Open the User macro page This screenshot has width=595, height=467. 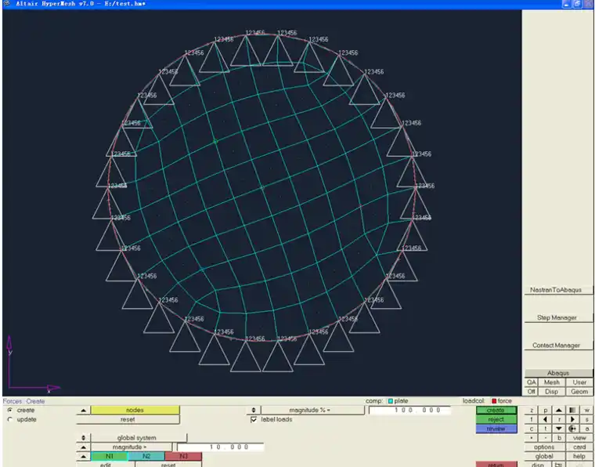pyautogui.click(x=579, y=382)
